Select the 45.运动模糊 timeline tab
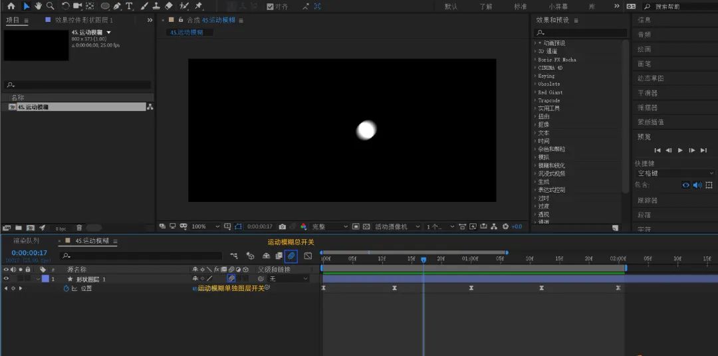Image resolution: width=718 pixels, height=356 pixels. pyautogui.click(x=92, y=240)
